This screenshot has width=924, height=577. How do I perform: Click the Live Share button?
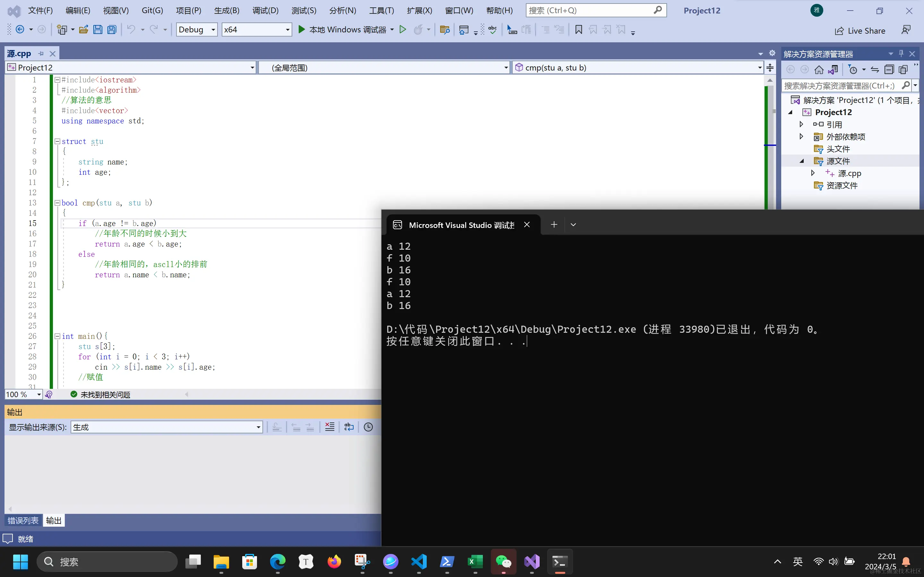860,30
